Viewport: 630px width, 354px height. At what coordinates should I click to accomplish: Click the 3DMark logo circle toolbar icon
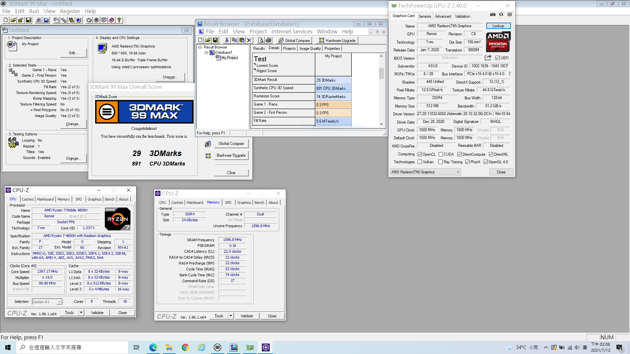[x=96, y=20]
